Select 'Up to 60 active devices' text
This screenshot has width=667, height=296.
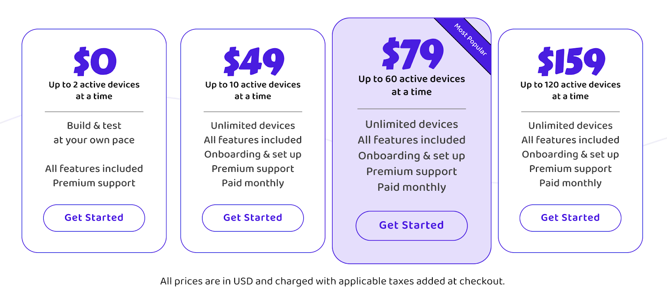(x=412, y=79)
